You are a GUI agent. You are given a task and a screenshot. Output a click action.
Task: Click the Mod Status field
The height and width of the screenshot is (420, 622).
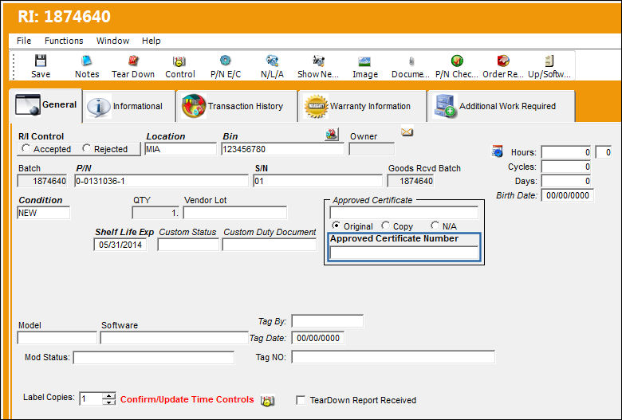point(154,357)
